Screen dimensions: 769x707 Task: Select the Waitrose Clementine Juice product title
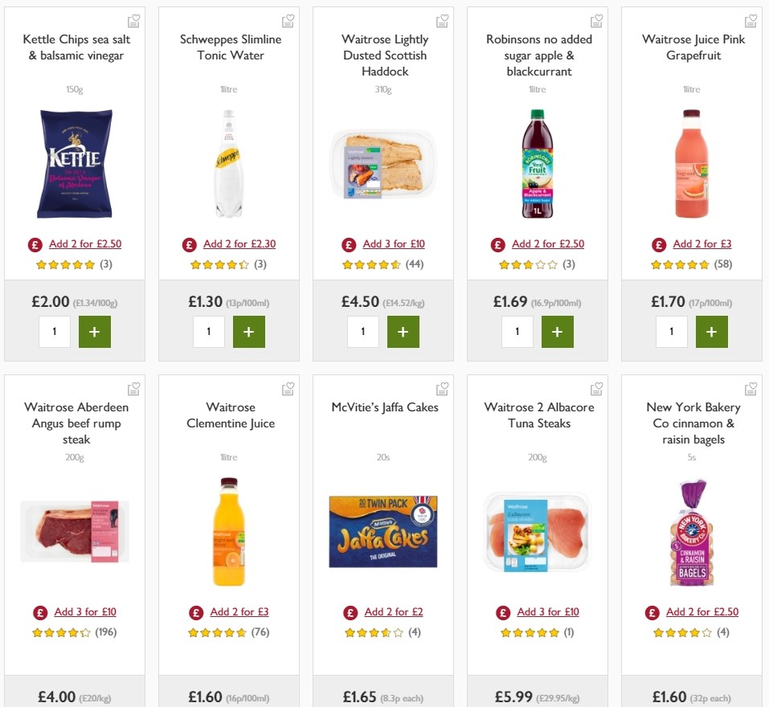pos(230,415)
